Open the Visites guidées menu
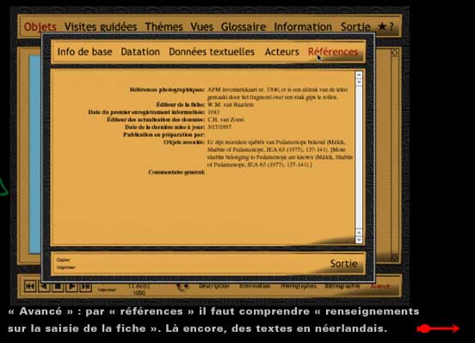475x343 pixels. 101,27
